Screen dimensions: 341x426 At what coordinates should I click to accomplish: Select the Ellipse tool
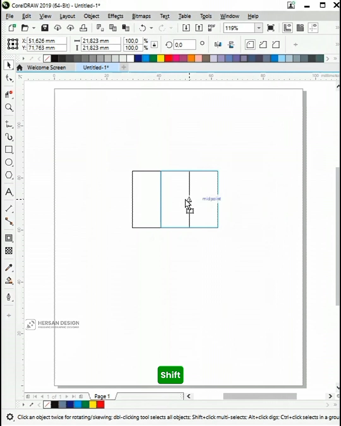(x=9, y=163)
